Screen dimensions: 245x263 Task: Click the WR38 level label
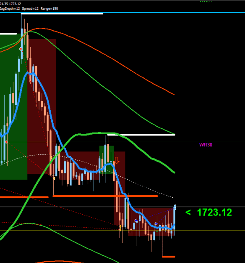(x=206, y=145)
